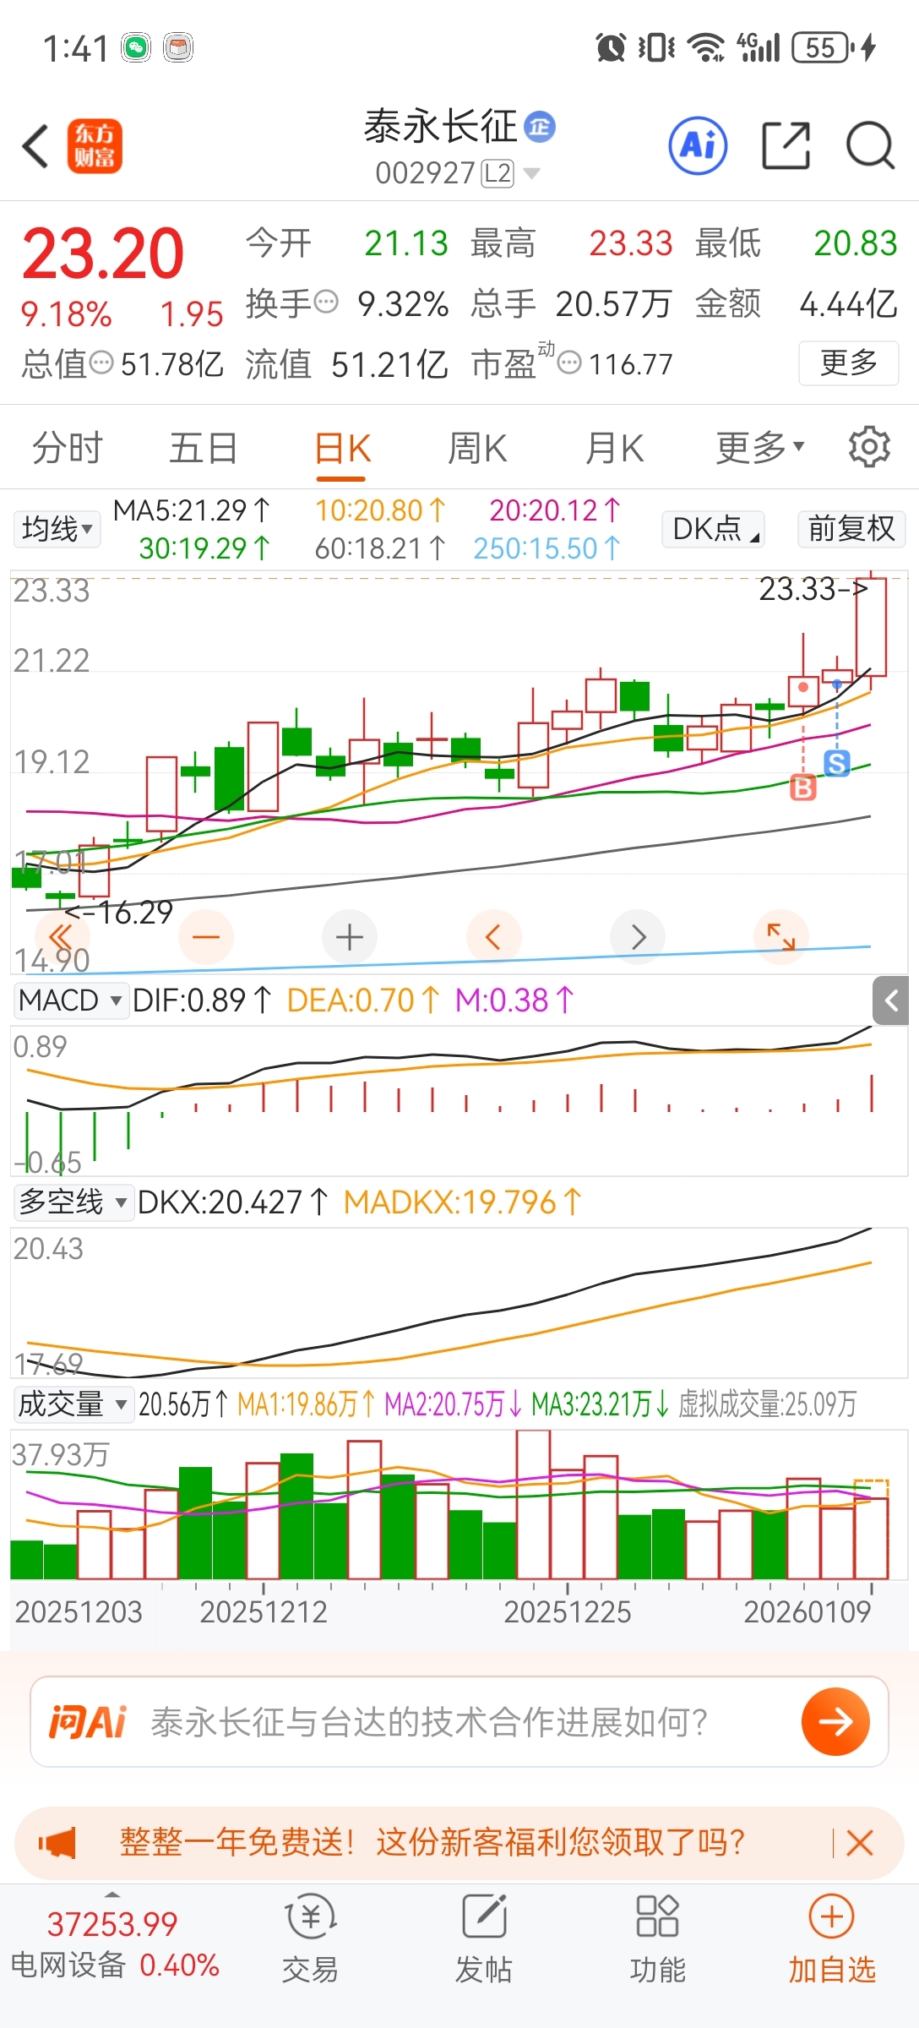Screen dimensions: 919x2028
Task: Toggle 前复权 price adjustment
Action: pyautogui.click(x=851, y=528)
